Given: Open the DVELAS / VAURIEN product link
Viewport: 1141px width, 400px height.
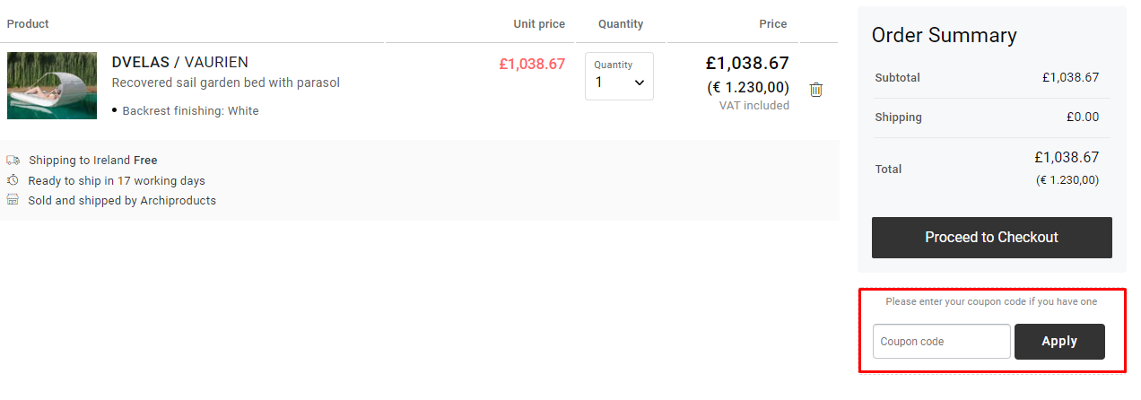Looking at the screenshot, I should point(180,62).
